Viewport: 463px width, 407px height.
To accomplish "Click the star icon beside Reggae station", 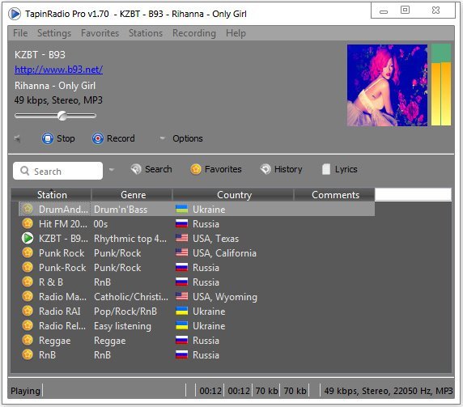I will coord(28,341).
